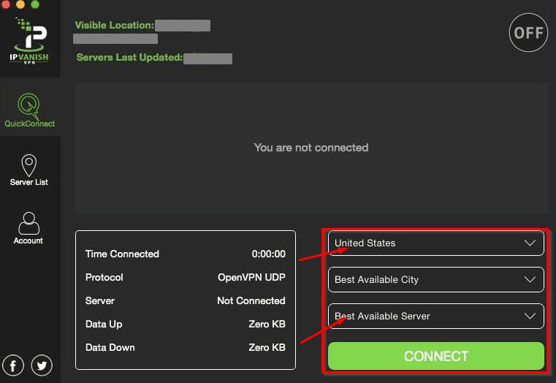The height and width of the screenshot is (383, 556).
Task: Select the QuickConnect target icon
Action: [29, 105]
